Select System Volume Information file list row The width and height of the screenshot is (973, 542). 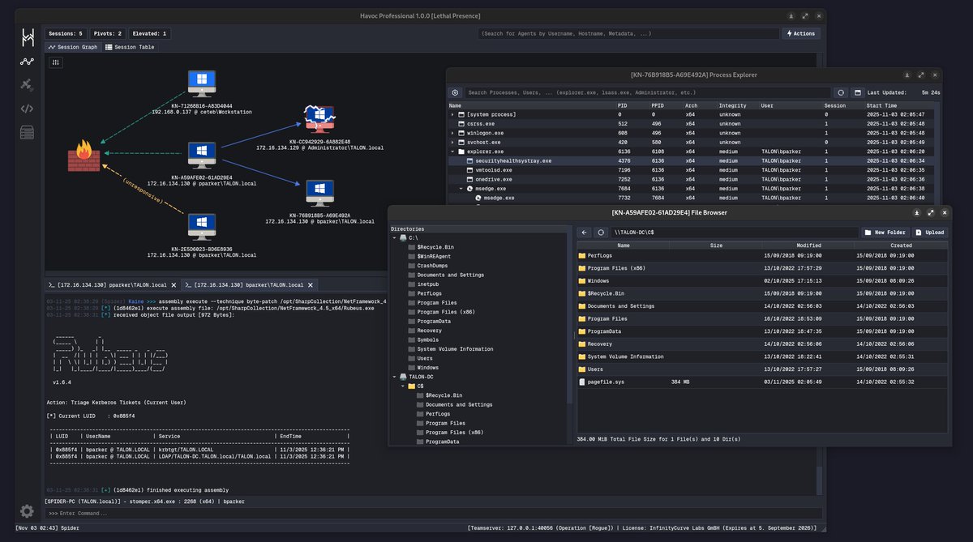[762, 356]
